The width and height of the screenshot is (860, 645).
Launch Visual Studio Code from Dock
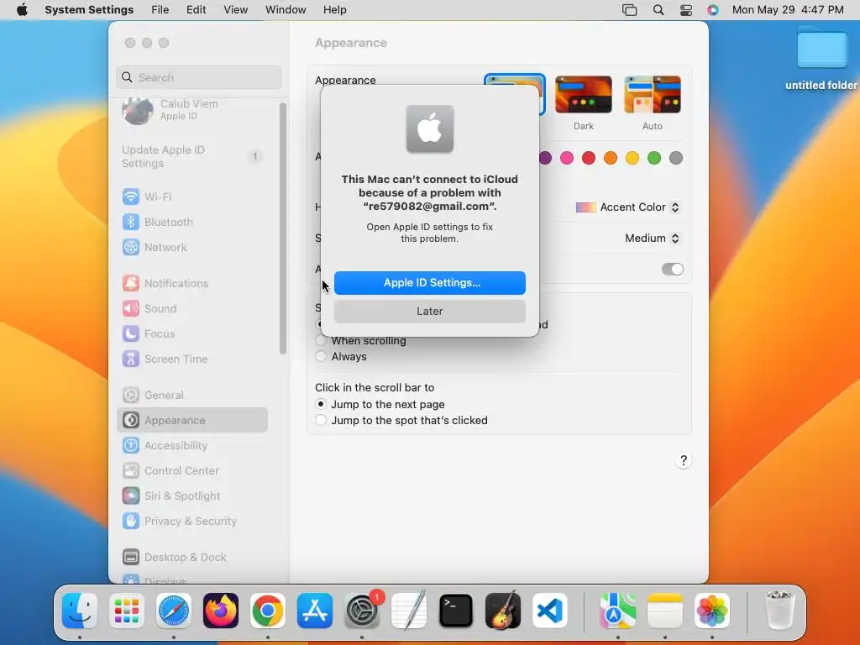click(x=550, y=611)
